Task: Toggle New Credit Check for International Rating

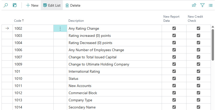Action: click(198, 71)
